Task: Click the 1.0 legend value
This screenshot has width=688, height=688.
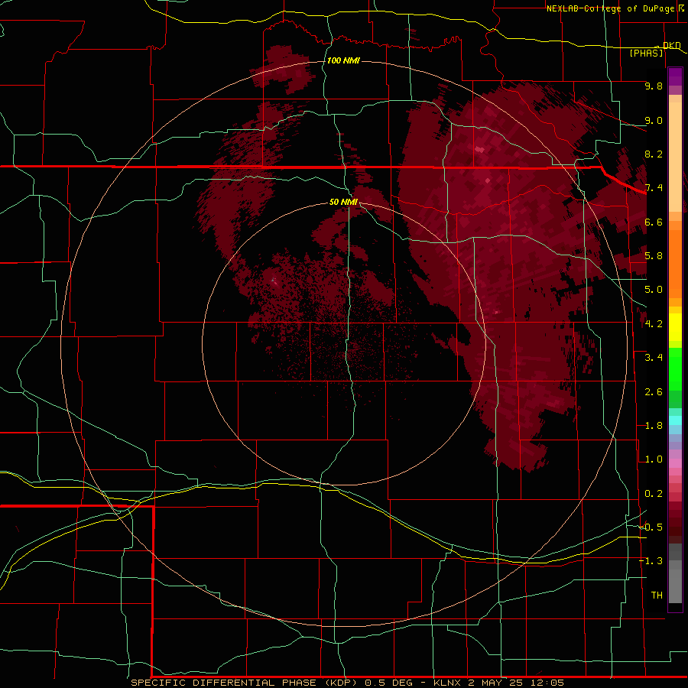Action: (x=654, y=459)
